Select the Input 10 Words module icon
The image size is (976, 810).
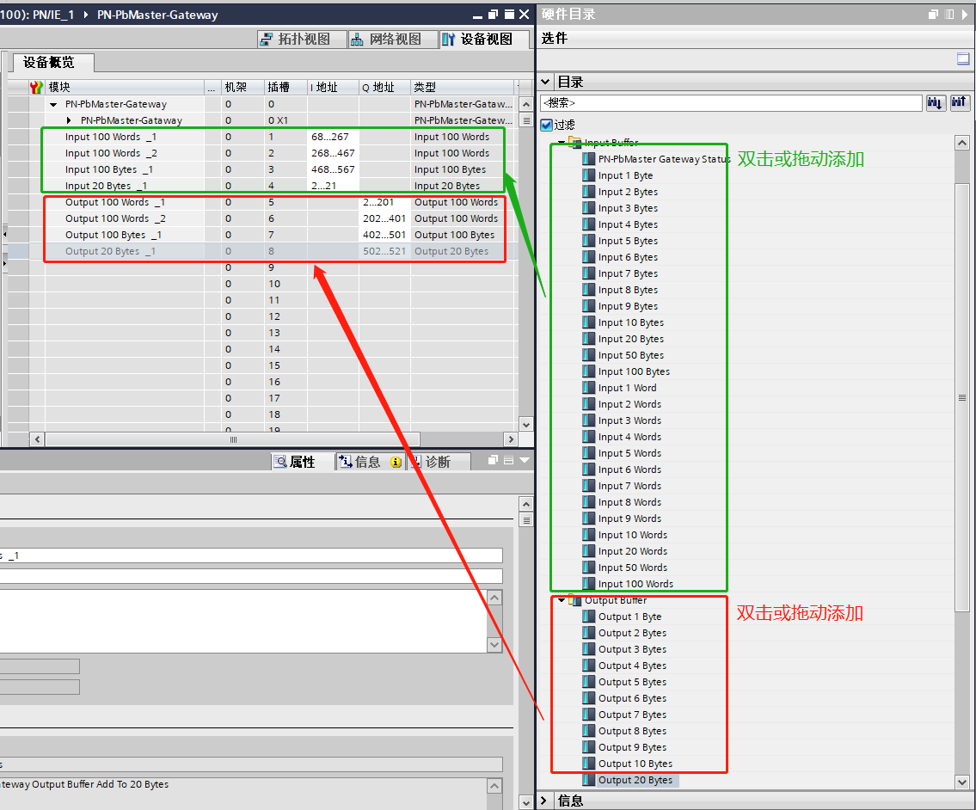coord(589,535)
